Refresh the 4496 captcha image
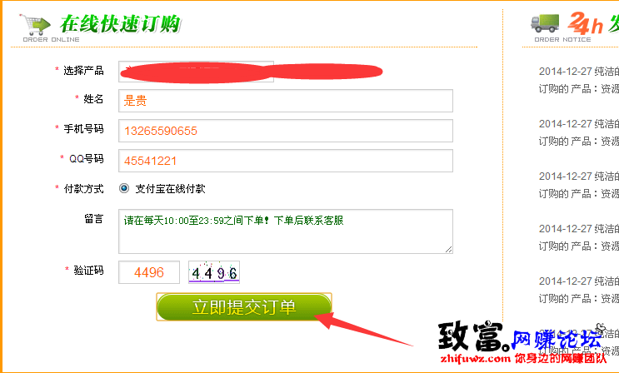 (x=214, y=272)
